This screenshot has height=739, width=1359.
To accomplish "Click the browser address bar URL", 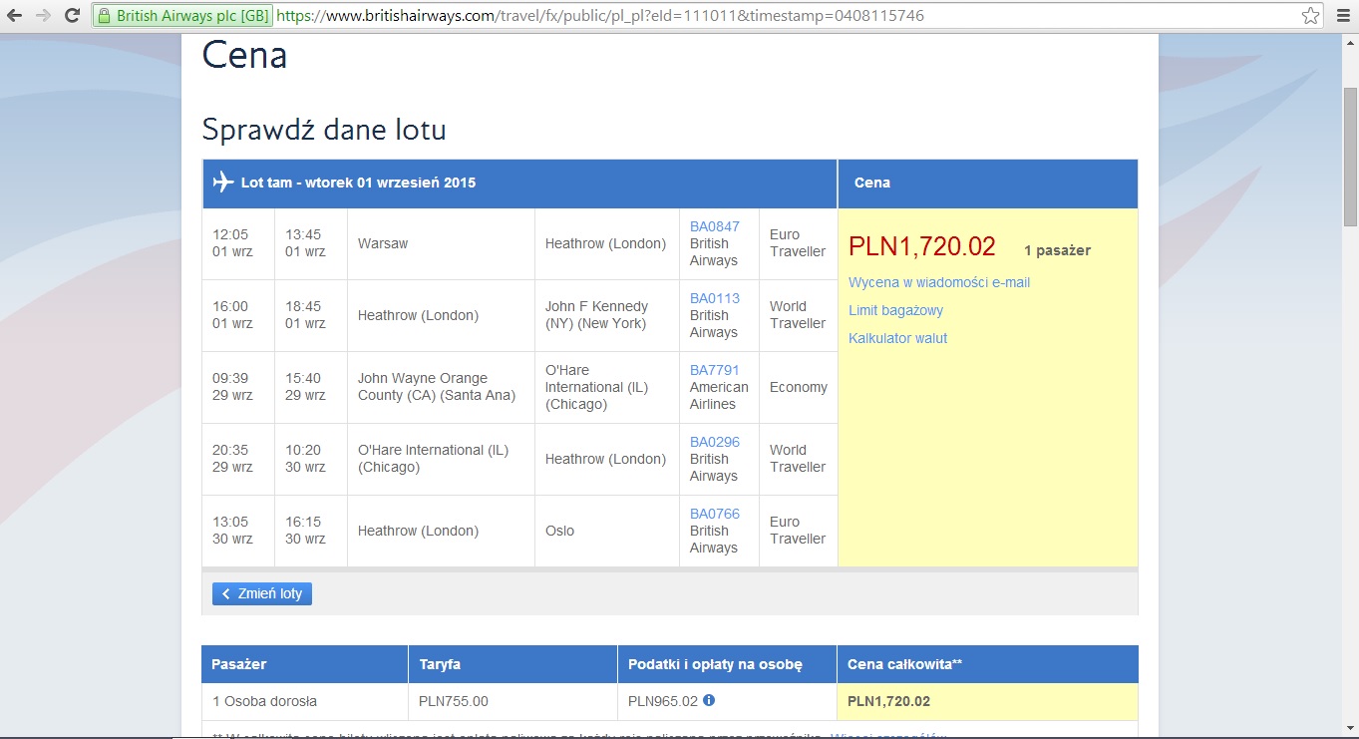I will [599, 16].
